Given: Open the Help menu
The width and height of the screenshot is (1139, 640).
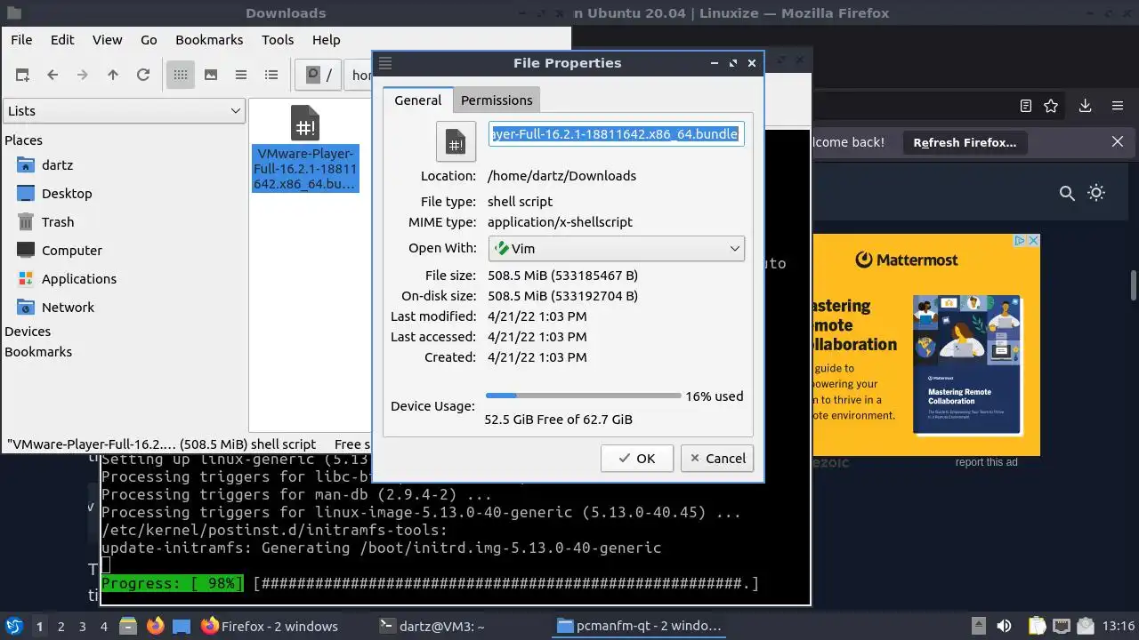Looking at the screenshot, I should pyautogui.click(x=327, y=39).
